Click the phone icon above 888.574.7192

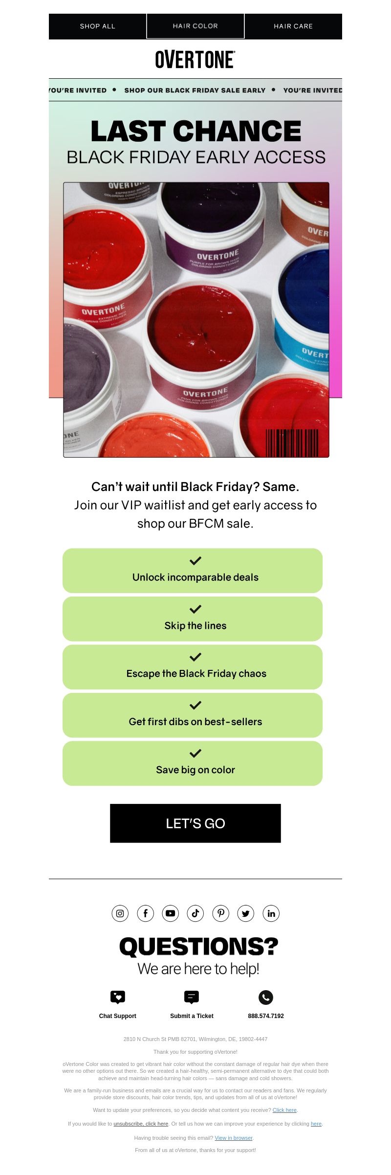pos(266,997)
